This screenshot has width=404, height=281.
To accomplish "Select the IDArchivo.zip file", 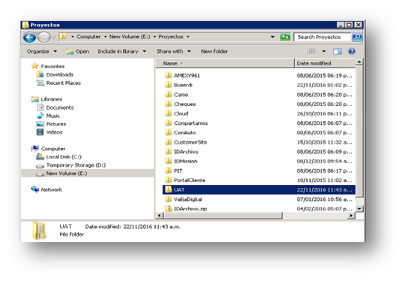I will pyautogui.click(x=191, y=209).
